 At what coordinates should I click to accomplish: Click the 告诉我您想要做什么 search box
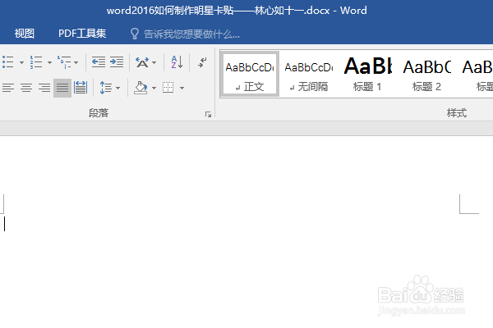tap(191, 34)
